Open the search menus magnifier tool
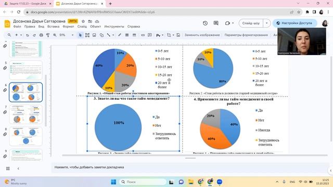The image size is (333, 187). [9, 35]
